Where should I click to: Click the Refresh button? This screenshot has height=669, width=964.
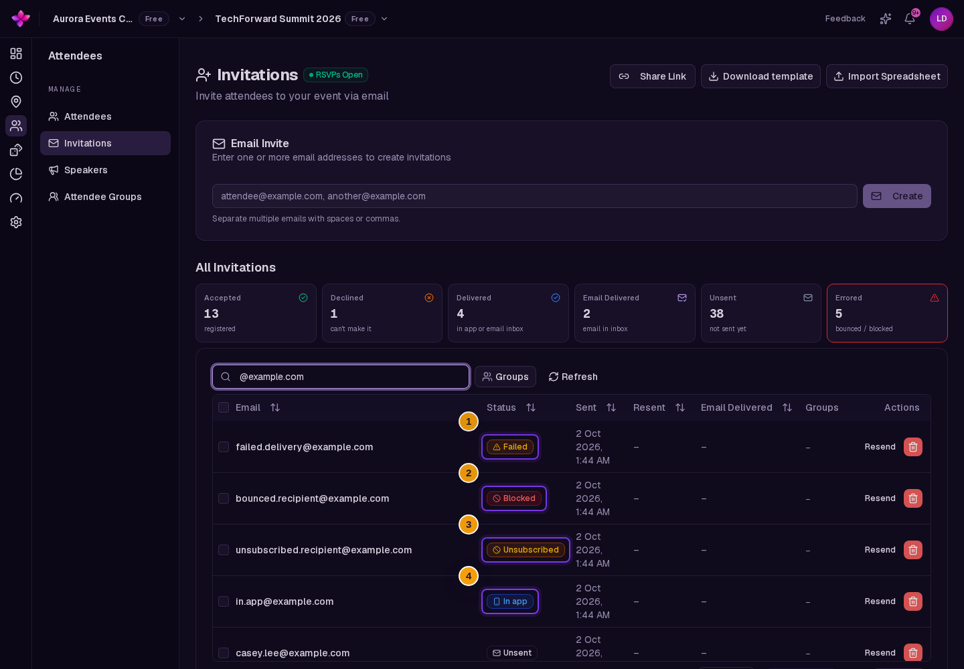click(573, 377)
